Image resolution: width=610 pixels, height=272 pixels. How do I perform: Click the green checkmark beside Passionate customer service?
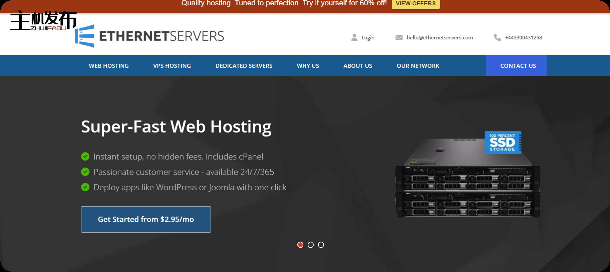coord(85,172)
